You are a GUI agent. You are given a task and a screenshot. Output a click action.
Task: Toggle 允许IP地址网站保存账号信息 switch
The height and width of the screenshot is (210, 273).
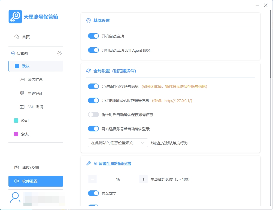click(93, 100)
